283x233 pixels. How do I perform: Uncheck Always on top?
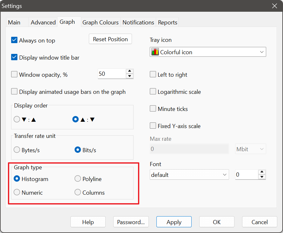(14, 40)
